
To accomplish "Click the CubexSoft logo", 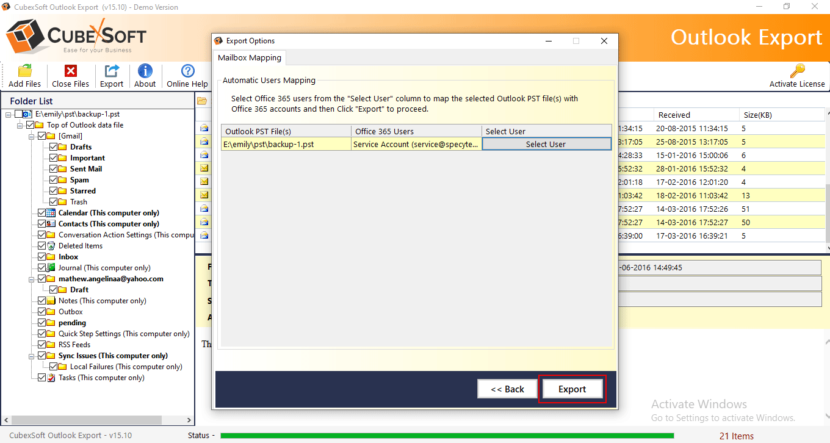I will [76, 37].
